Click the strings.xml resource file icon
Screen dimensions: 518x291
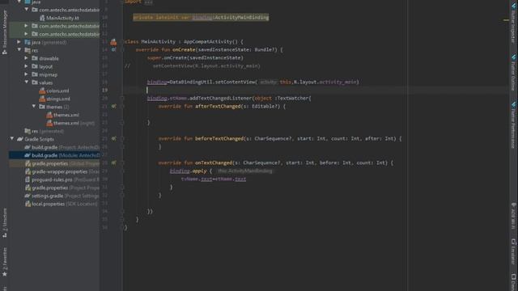tap(42, 99)
